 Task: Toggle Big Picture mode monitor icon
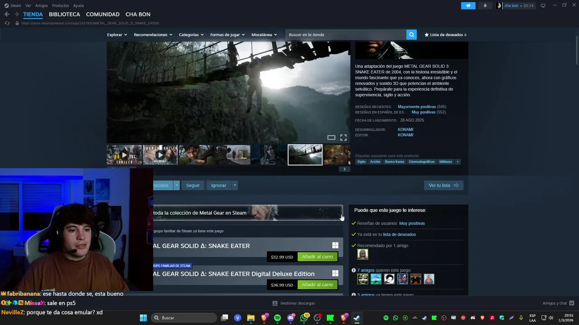pyautogui.click(x=543, y=5)
